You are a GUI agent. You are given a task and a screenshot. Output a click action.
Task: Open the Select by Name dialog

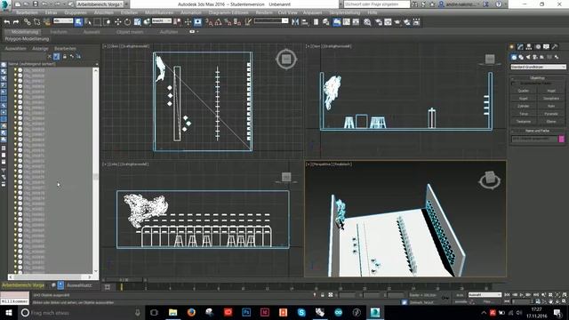point(88,22)
